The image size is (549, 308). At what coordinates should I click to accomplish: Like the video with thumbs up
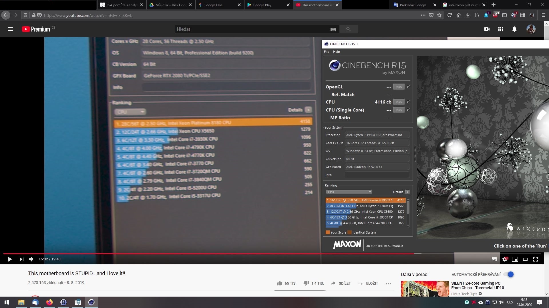pyautogui.click(x=280, y=283)
